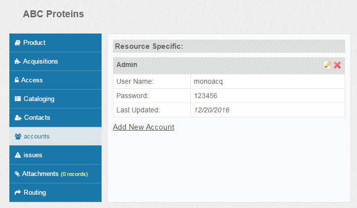Click the Cataloging table icon
This screenshot has height=208, width=357.
pos(18,99)
